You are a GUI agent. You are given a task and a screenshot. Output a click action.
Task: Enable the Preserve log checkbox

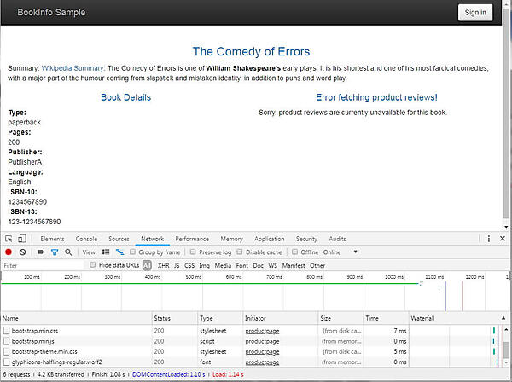(x=194, y=252)
